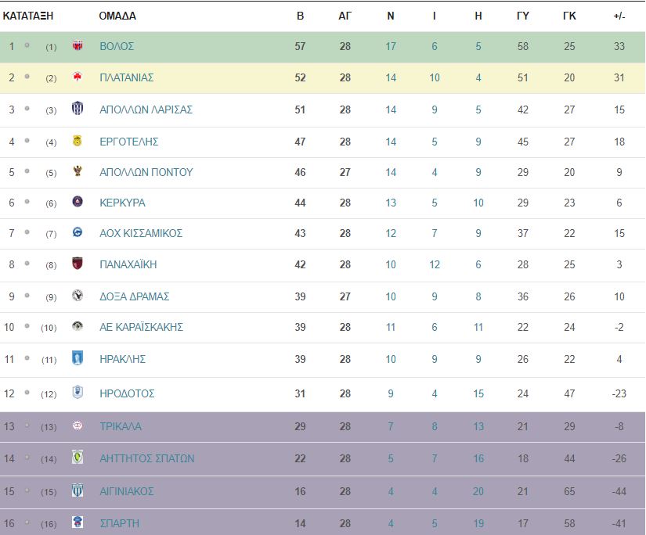Click the ΑΓ games played header
This screenshot has height=535, width=646.
point(345,16)
